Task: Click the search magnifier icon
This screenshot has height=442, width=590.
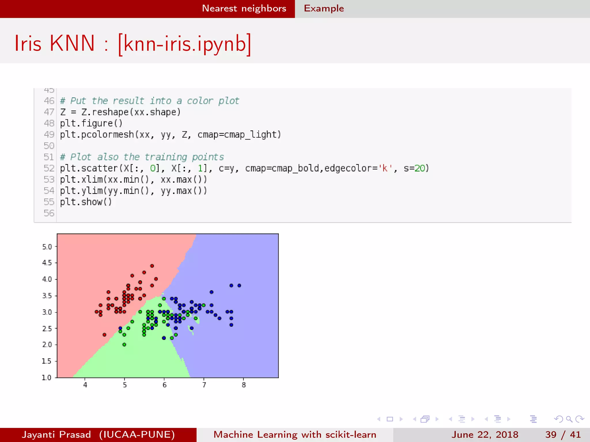Action: pos(569,419)
